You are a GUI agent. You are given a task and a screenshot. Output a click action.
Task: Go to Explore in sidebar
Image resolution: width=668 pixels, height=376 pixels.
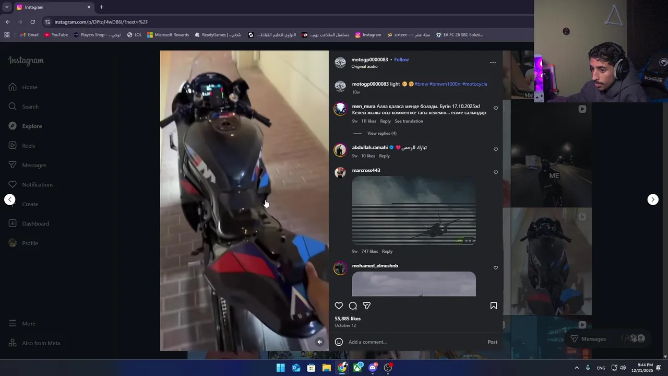[25, 126]
